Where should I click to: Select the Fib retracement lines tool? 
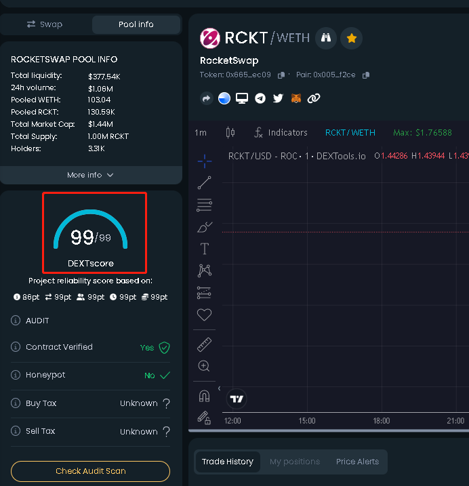(x=204, y=205)
